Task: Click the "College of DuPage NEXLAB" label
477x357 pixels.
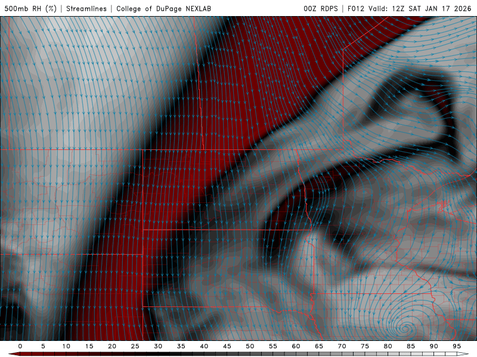Action: pyautogui.click(x=163, y=8)
